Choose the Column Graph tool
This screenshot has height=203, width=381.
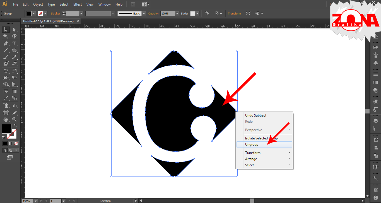click(14, 105)
